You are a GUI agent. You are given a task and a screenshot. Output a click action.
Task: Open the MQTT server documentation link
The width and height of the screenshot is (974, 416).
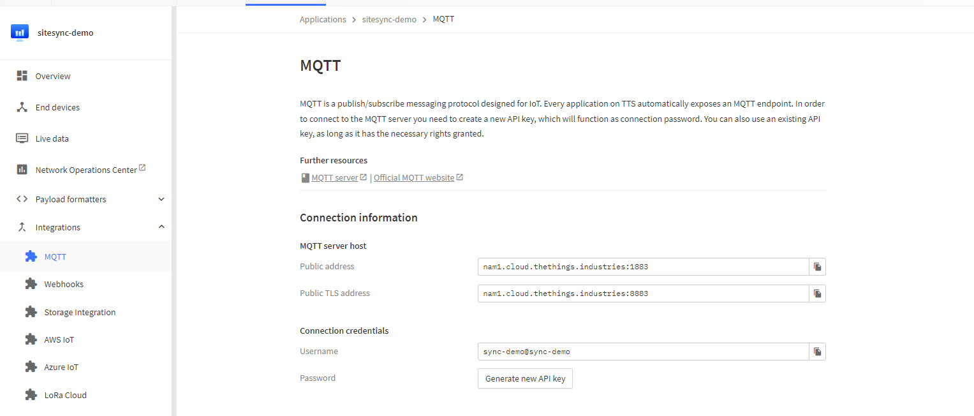tap(335, 178)
